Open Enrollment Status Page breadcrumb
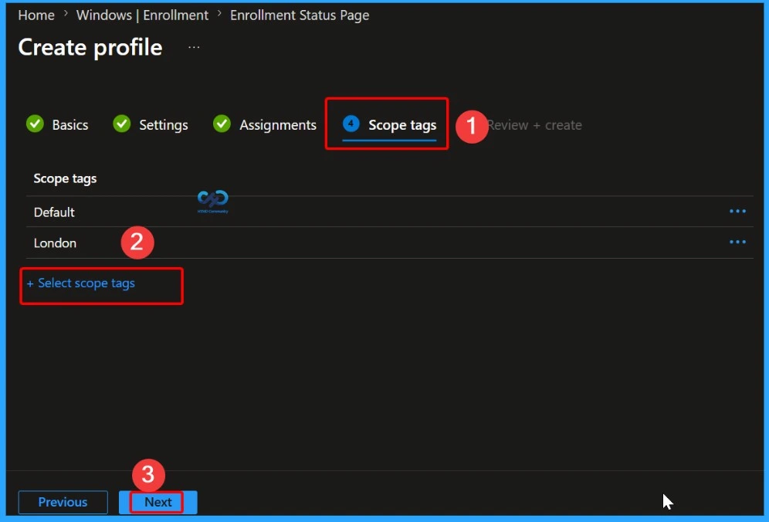The height and width of the screenshot is (522, 769). point(300,15)
